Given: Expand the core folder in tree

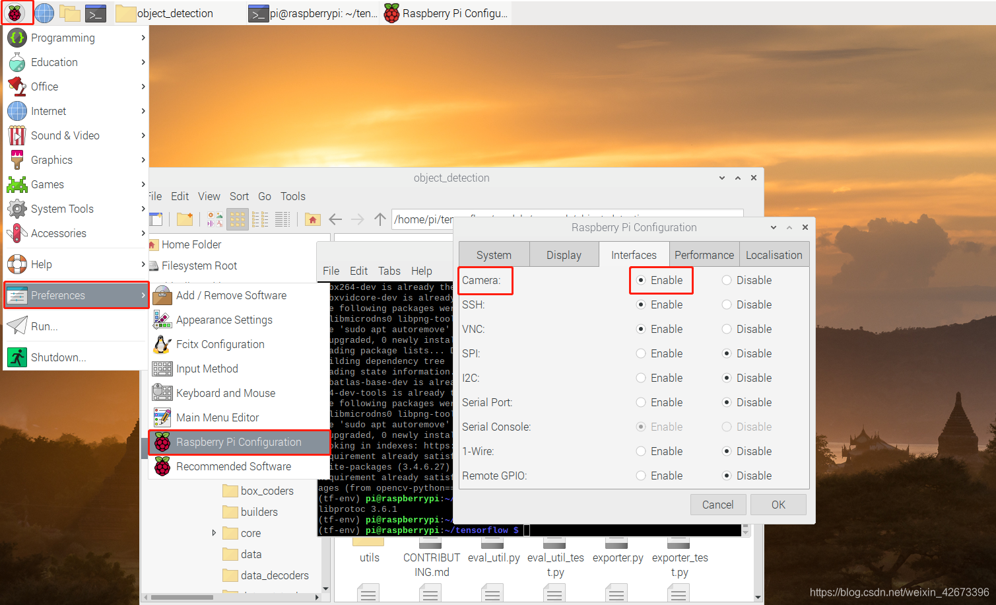Looking at the screenshot, I should (x=214, y=532).
